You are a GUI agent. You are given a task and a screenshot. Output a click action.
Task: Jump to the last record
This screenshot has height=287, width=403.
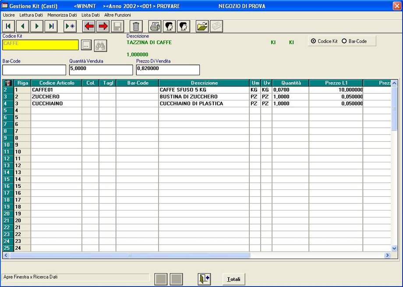coord(51,26)
